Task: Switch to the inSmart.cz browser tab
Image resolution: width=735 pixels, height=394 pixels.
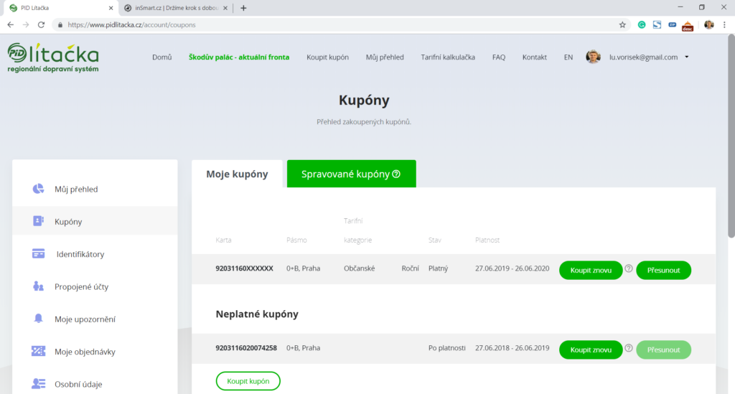Action: (x=176, y=8)
